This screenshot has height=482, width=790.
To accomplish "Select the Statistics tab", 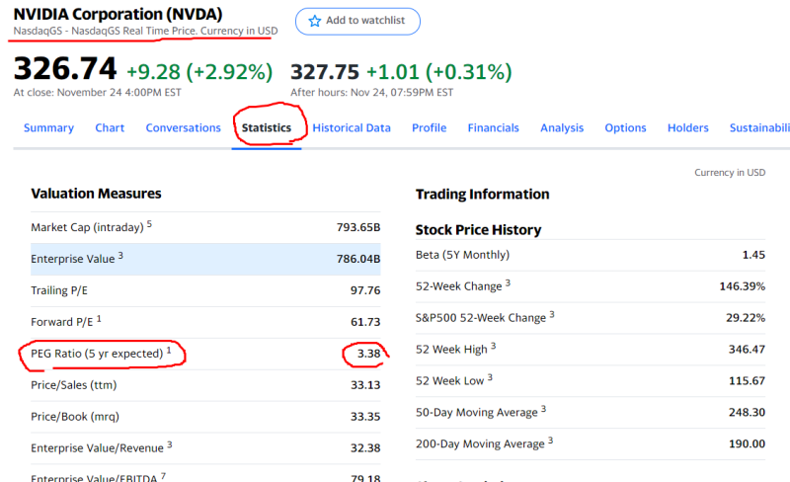I will [266, 127].
